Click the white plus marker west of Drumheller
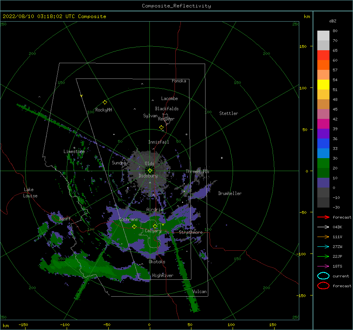 pos(222,158)
